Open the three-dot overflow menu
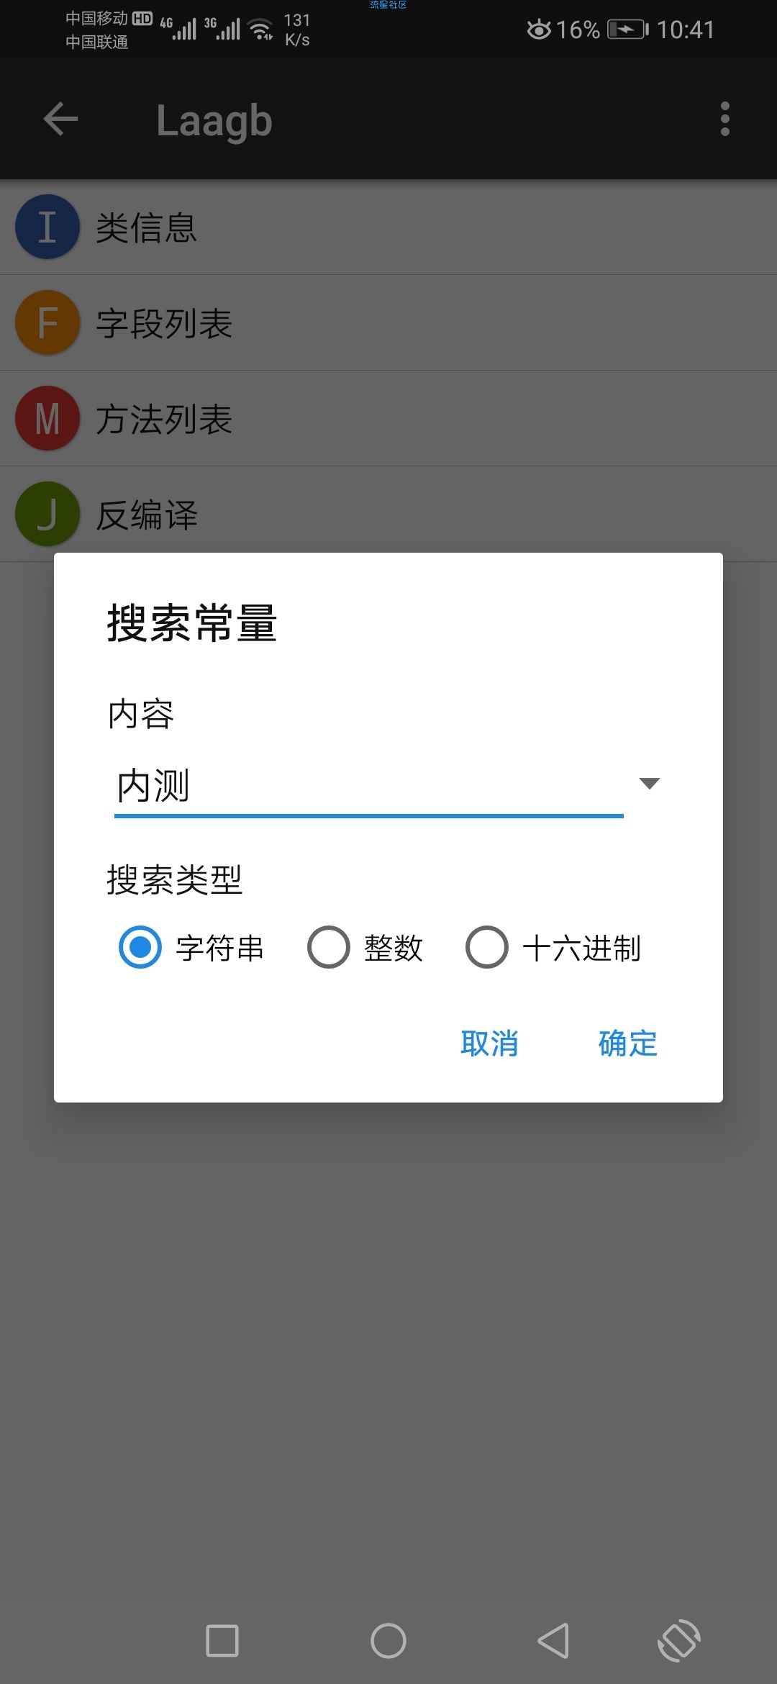777x1684 pixels. 724,119
